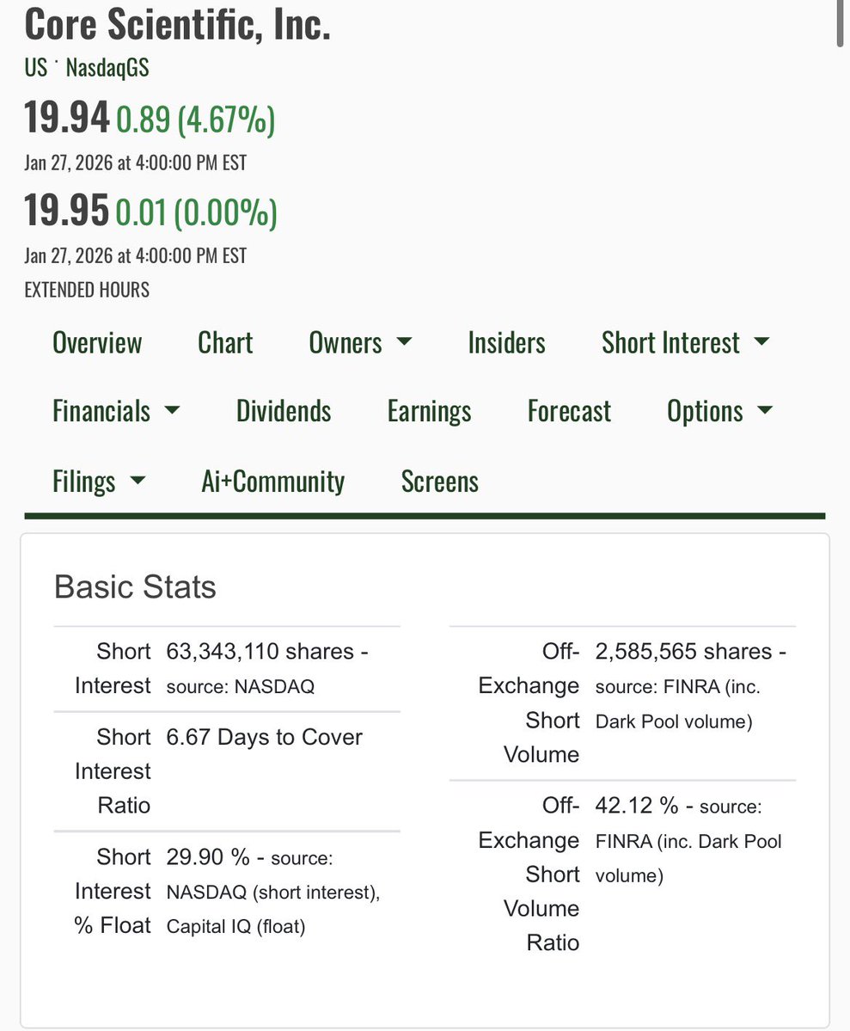This screenshot has width=850, height=1031.
Task: Open the Overview tab
Action: (x=97, y=342)
